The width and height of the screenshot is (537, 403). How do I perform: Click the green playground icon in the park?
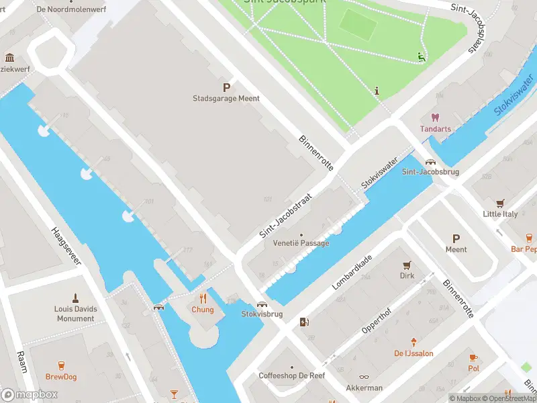click(x=422, y=57)
